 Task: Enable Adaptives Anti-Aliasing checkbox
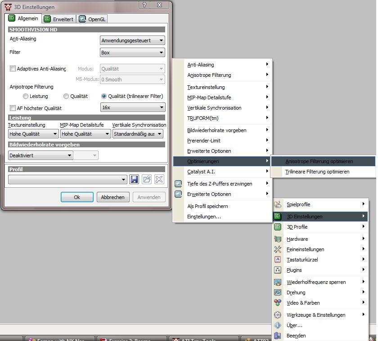pos(13,69)
